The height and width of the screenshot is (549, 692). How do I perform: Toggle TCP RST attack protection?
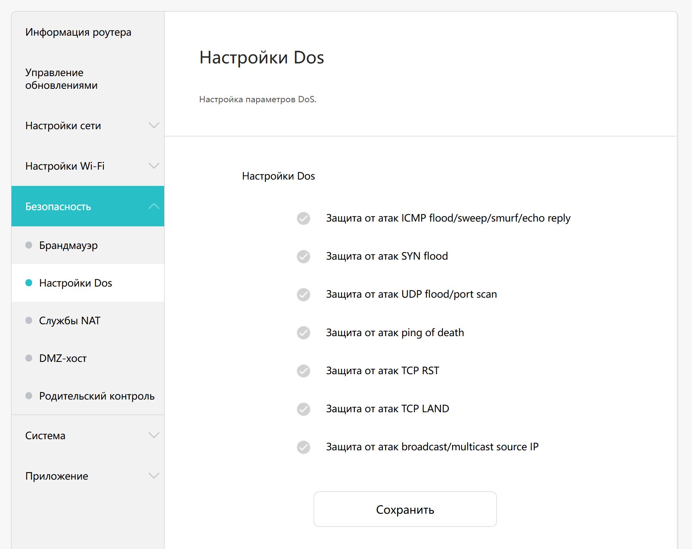303,371
